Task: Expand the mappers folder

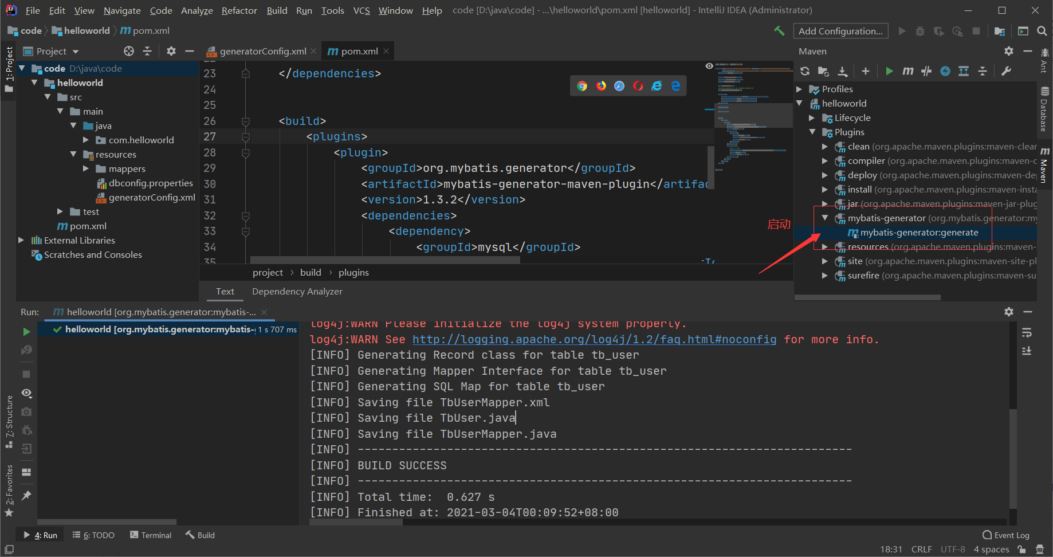Action: 86,168
